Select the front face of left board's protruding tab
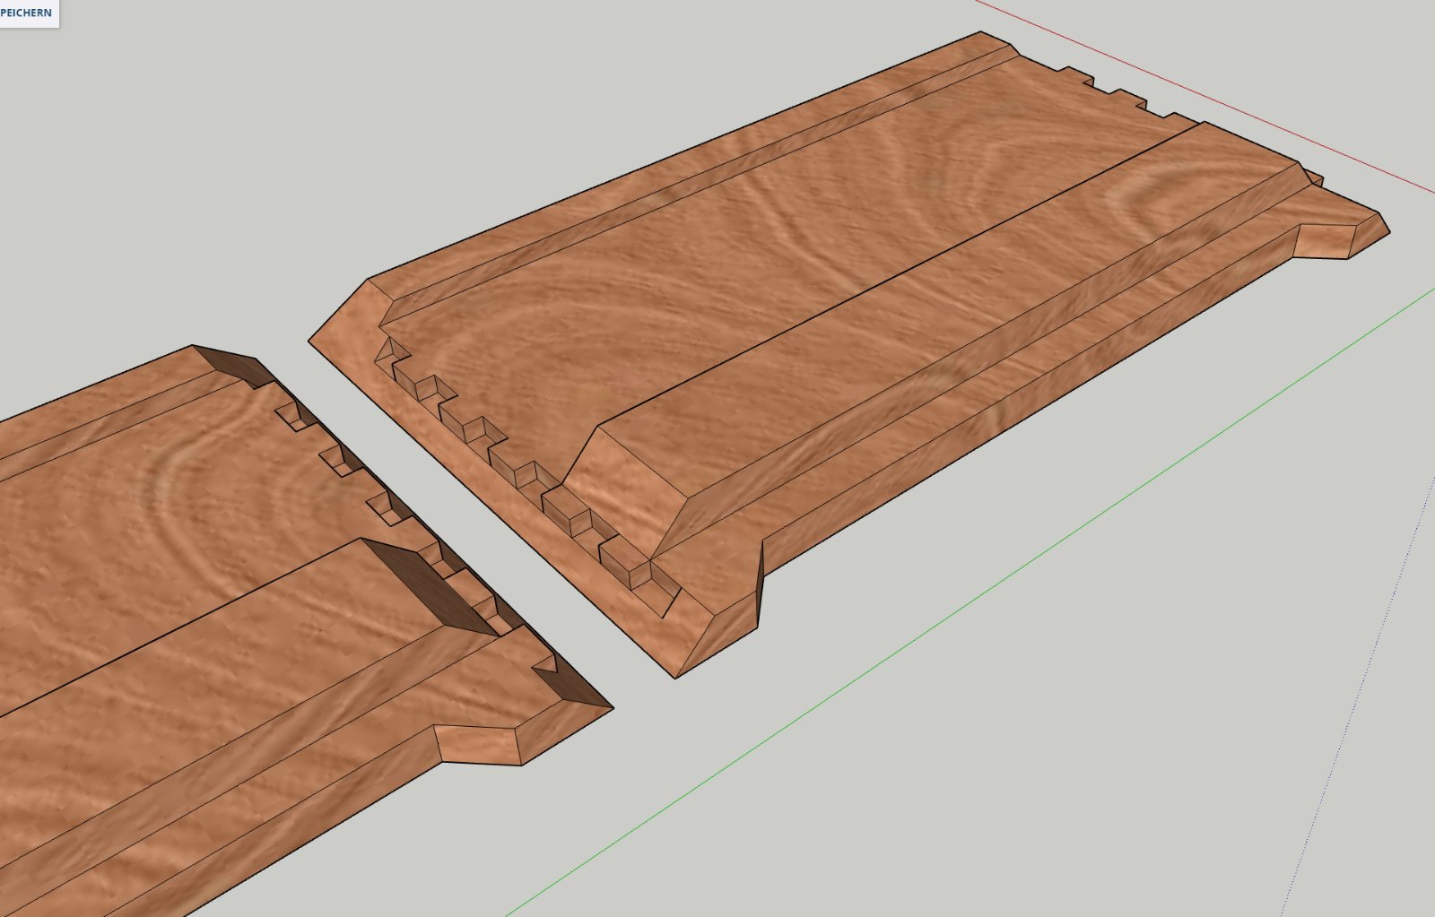Image resolution: width=1435 pixels, height=917 pixels. coord(477,744)
